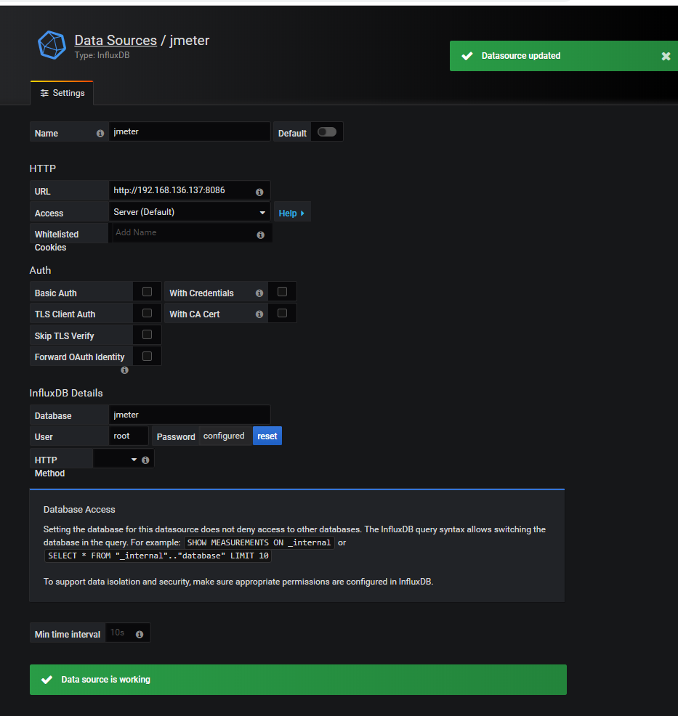Viewport: 678px width, 716px height.
Task: Open the Data Sources breadcrumb link
Action: pos(116,40)
